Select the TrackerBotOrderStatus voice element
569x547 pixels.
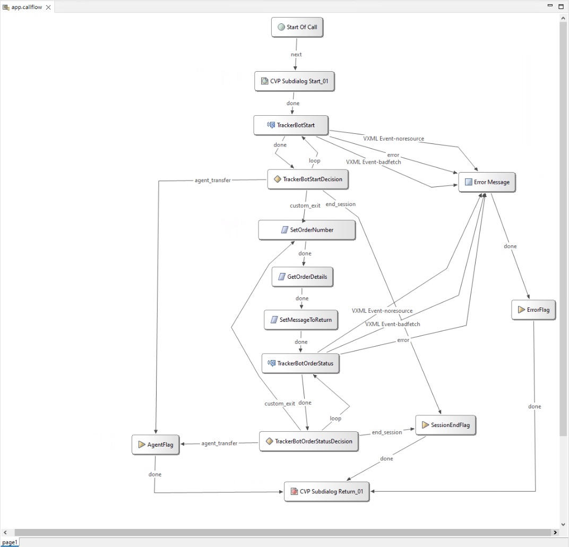click(x=300, y=364)
